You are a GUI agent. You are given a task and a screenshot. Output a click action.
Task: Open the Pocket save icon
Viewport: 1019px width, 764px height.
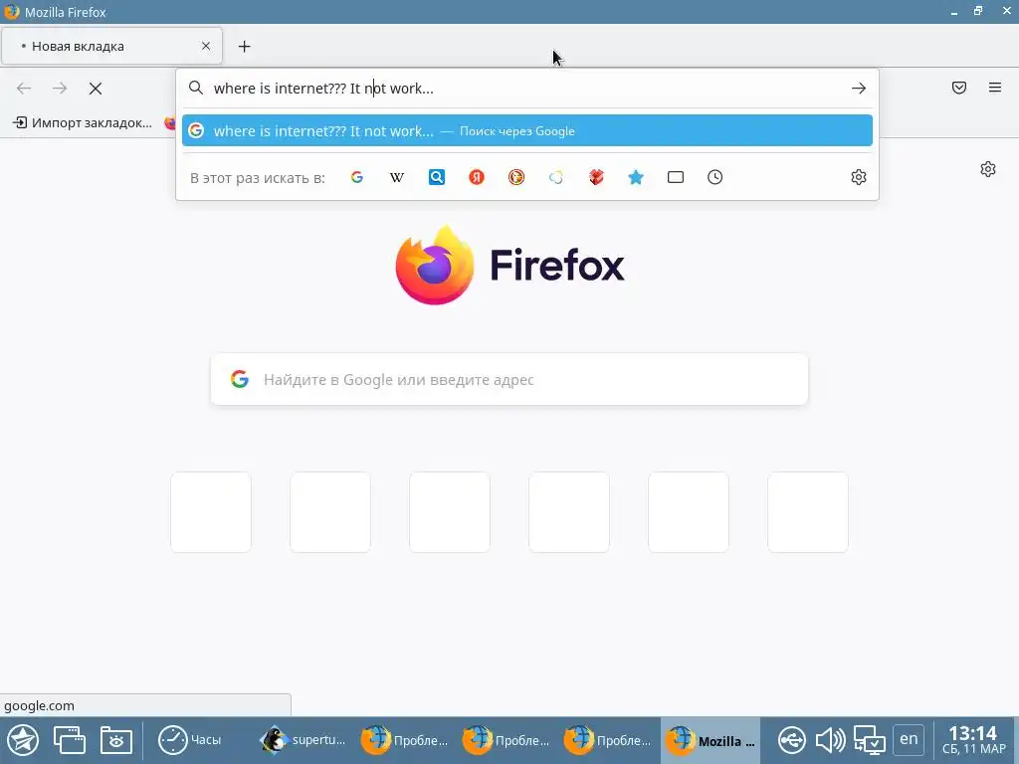959,88
